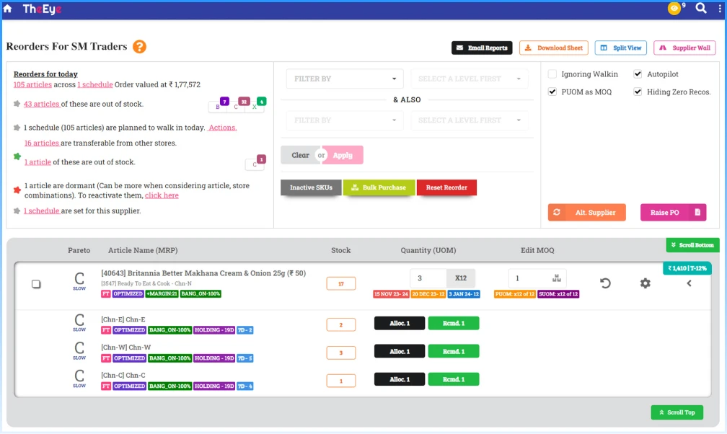The image size is (727, 434).
Task: Expand the SELECT A LEVEL FIRST dropdown
Action: click(470, 79)
